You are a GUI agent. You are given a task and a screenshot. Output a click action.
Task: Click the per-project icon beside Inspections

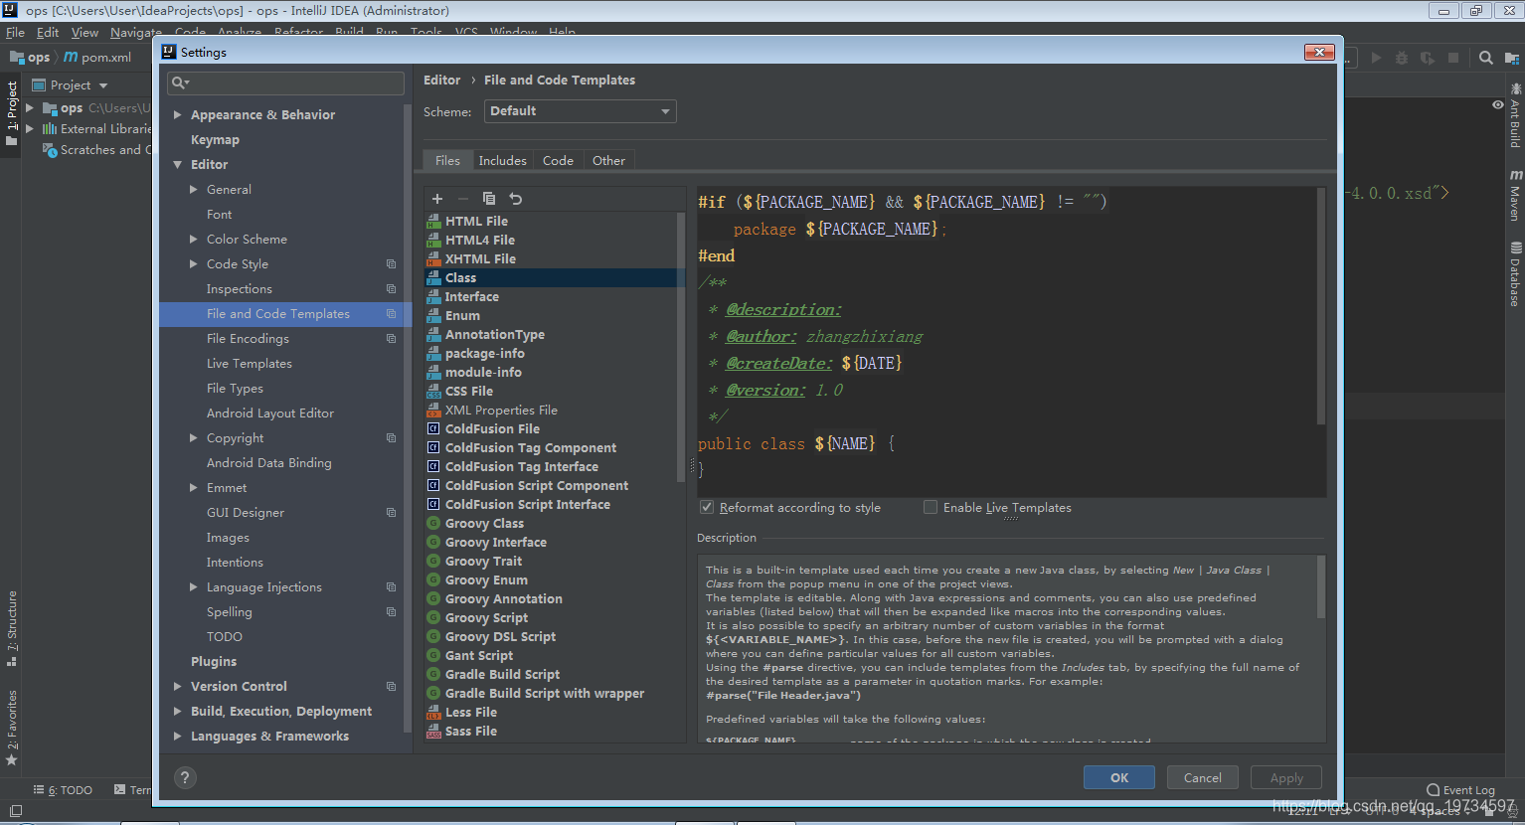point(391,289)
